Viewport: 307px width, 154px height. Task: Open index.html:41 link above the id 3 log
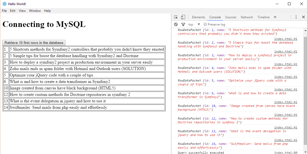click(286, 51)
